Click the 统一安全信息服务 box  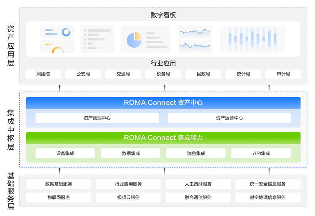[x=268, y=184]
